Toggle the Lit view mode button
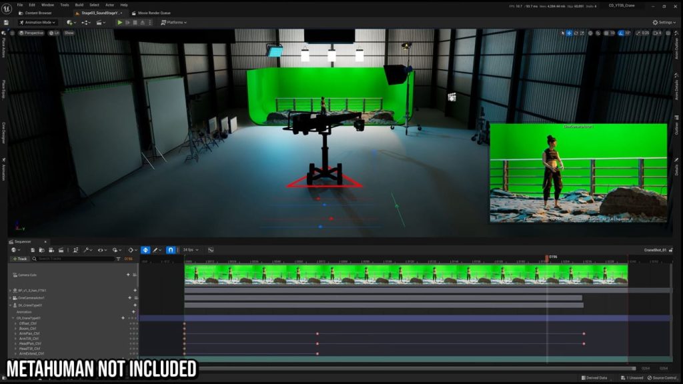The height and width of the screenshot is (384, 683). (54, 33)
